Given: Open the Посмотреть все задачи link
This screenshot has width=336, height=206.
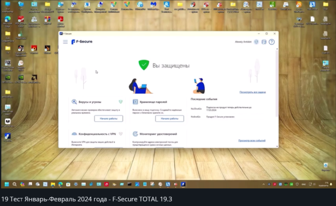Looking at the screenshot, I should click(253, 92).
